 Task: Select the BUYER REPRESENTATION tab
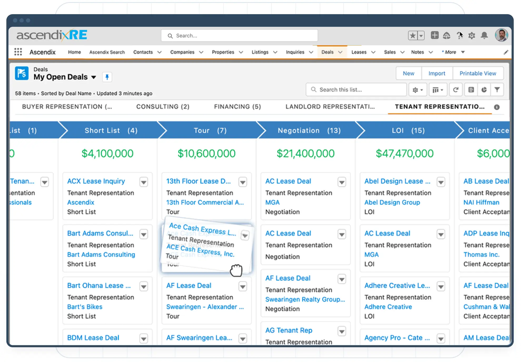pos(67,107)
